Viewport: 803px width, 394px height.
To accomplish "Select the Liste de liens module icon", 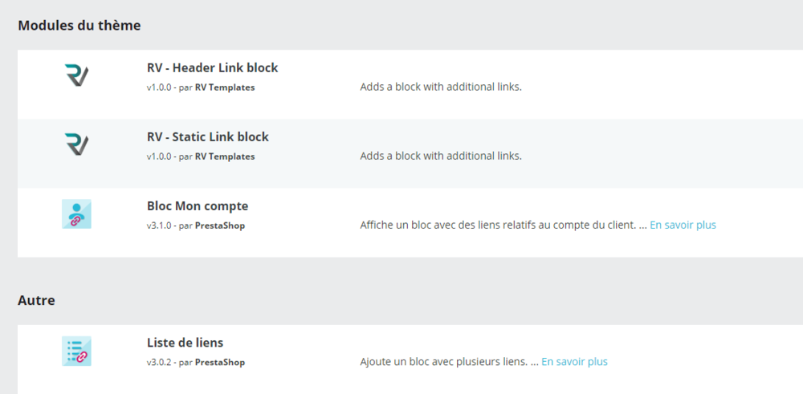I will [x=76, y=351].
